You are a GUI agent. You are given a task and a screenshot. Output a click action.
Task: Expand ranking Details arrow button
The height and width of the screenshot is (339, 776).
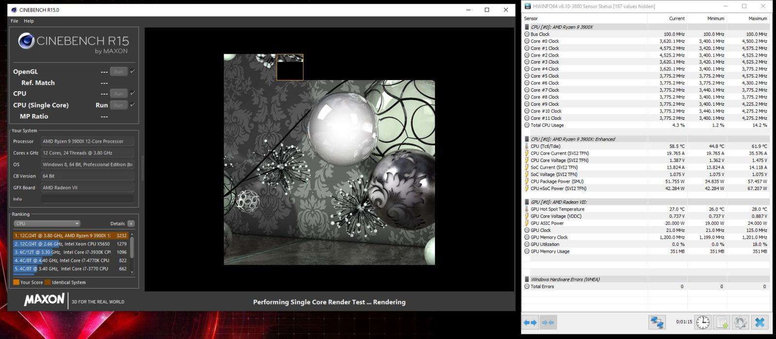click(131, 224)
